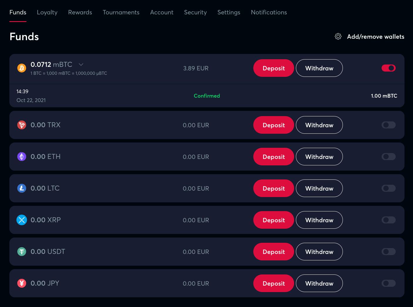Click the Ethereum coin icon
413x307 pixels.
click(x=22, y=157)
